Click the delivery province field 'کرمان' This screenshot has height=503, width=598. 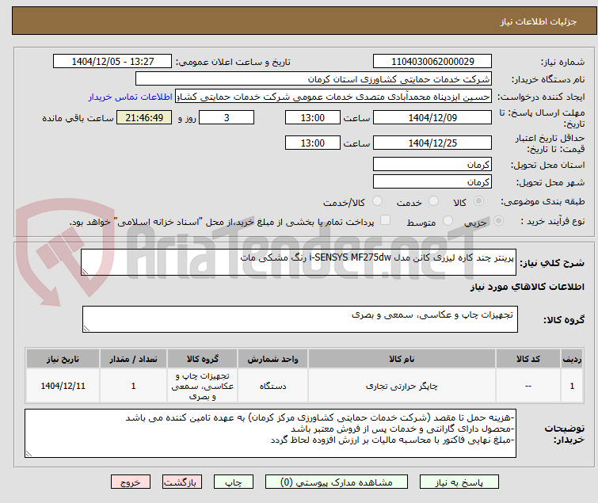pyautogui.click(x=432, y=164)
